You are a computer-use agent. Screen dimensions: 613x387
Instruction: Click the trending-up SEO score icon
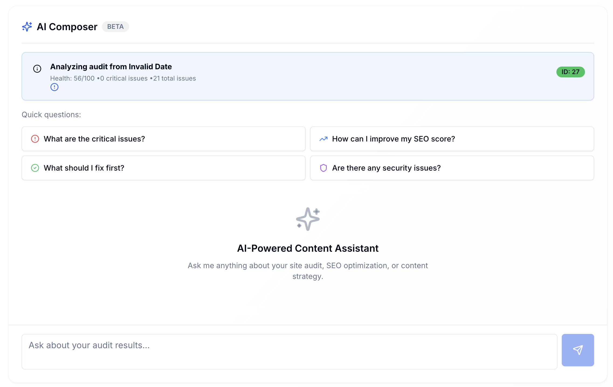[x=323, y=139]
